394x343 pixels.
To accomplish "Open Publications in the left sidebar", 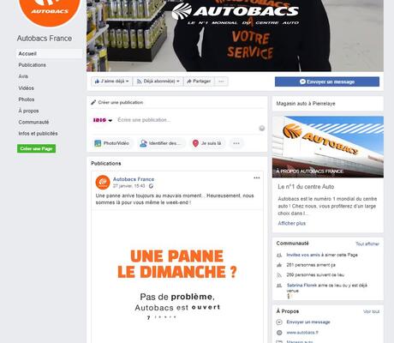I will pyautogui.click(x=32, y=65).
